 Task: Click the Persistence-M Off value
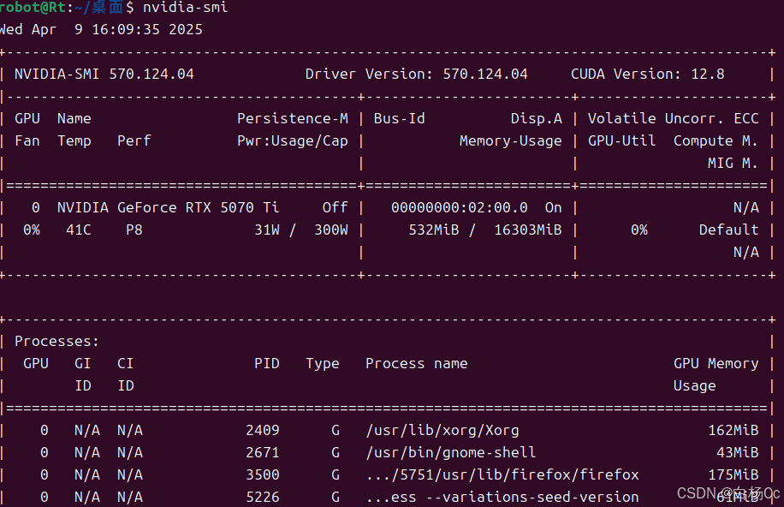[335, 208]
